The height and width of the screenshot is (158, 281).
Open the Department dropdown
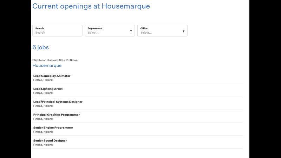[x=110, y=31]
